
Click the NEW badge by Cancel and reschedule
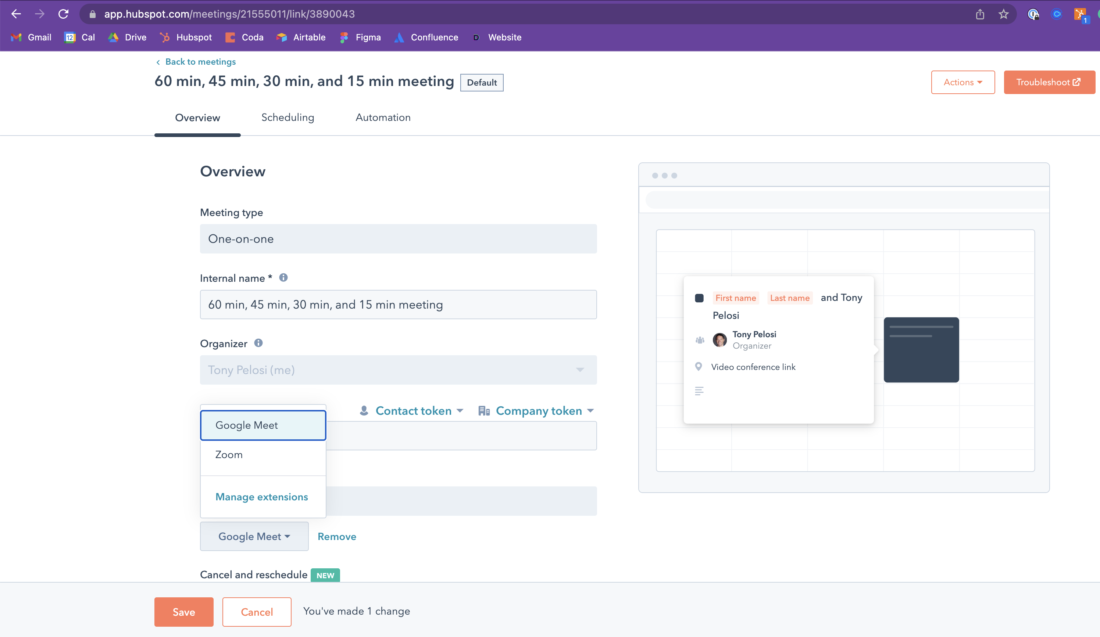325,575
